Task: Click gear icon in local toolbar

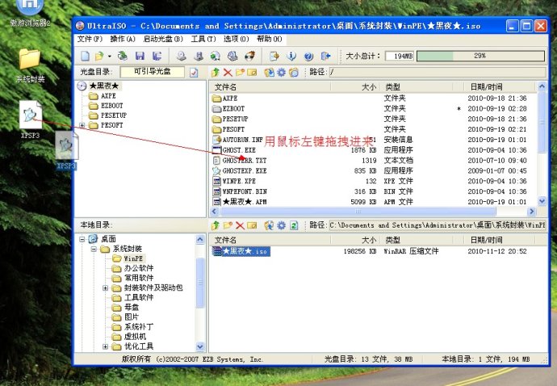Action: [x=282, y=225]
